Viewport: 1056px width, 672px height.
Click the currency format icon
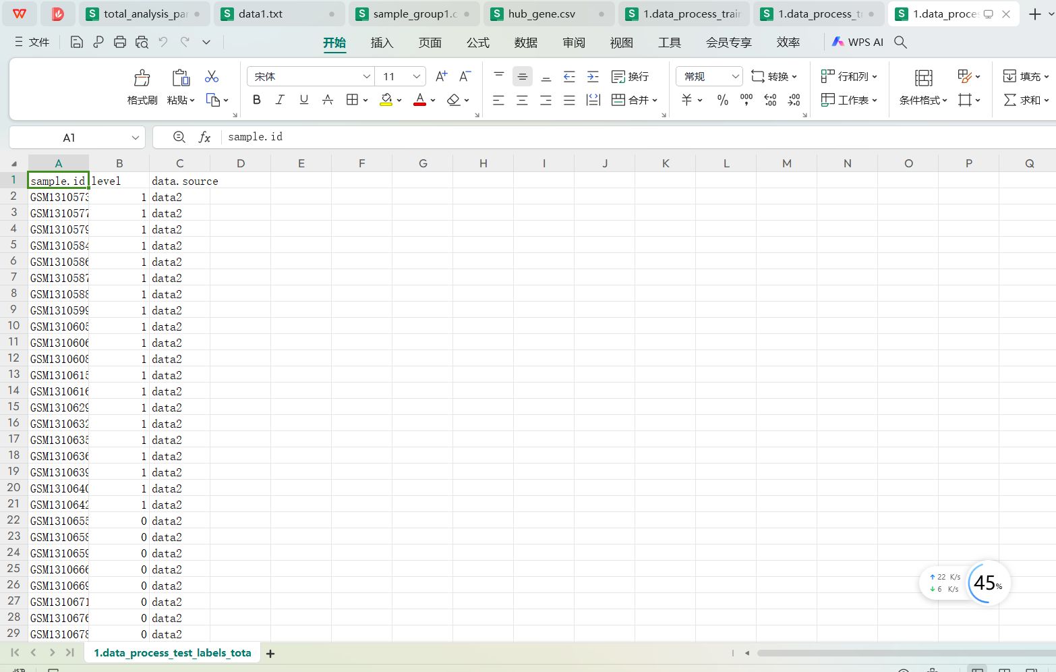coord(687,100)
